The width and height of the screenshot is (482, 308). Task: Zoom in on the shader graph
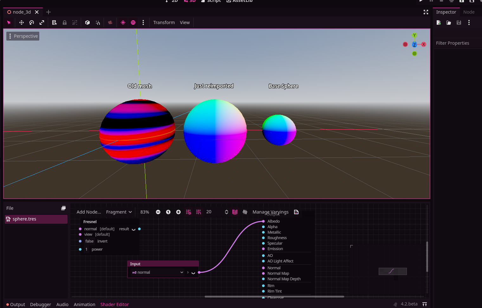click(178, 212)
